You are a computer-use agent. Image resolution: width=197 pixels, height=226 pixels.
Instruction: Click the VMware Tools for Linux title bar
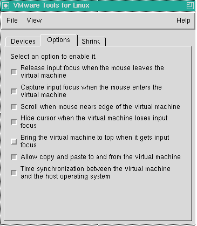coord(98,5)
